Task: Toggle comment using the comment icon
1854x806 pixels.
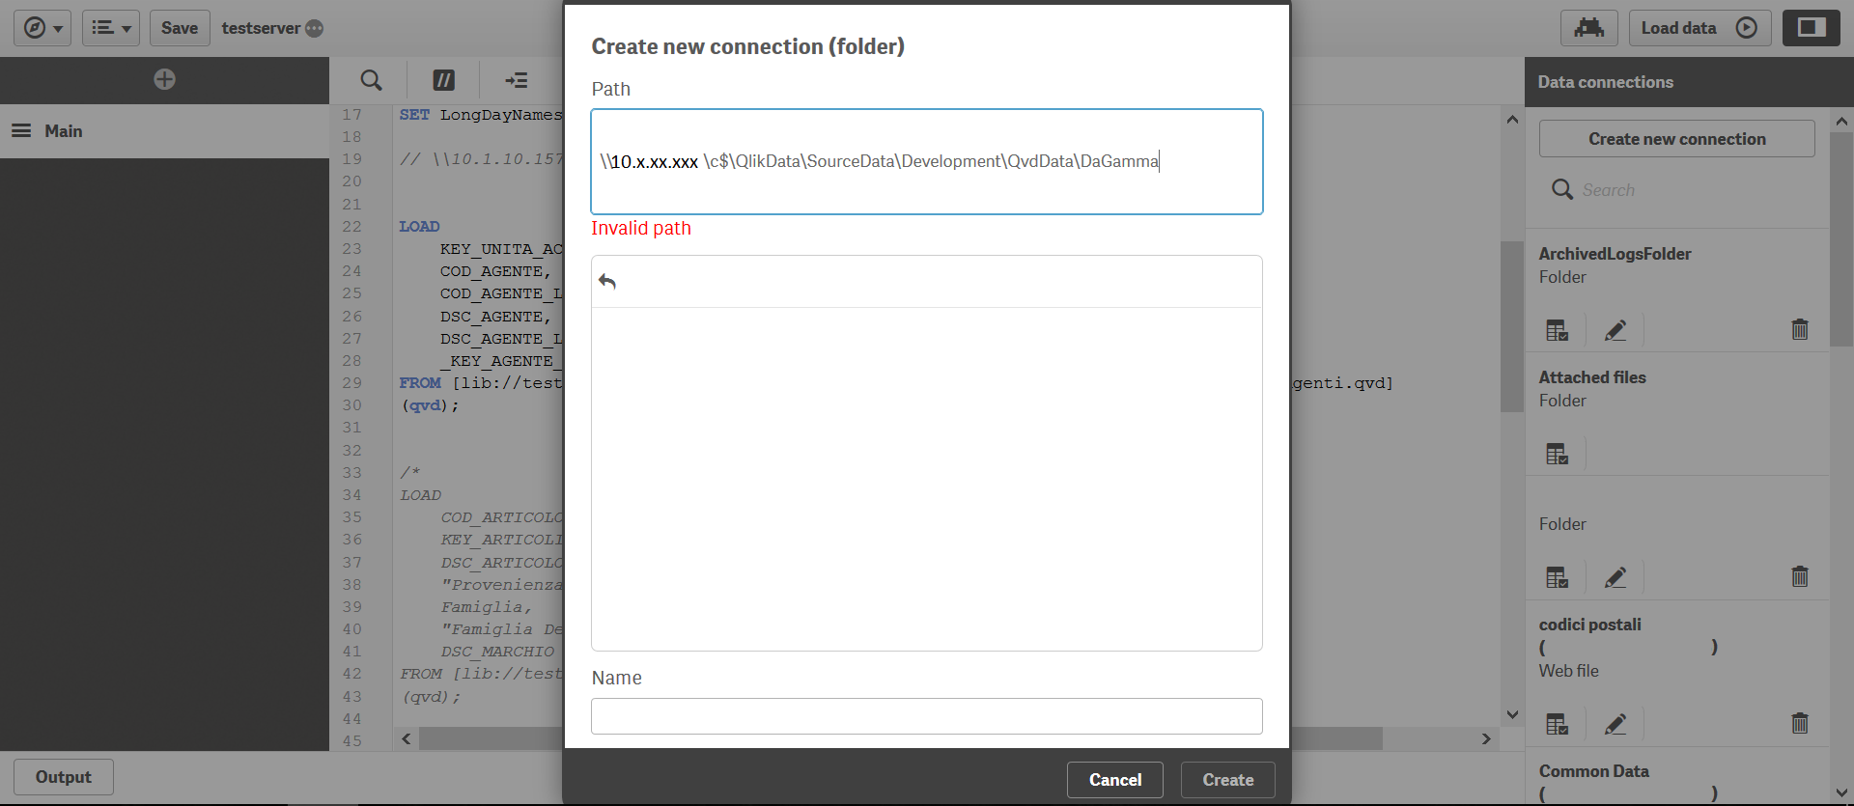Action: [443, 80]
